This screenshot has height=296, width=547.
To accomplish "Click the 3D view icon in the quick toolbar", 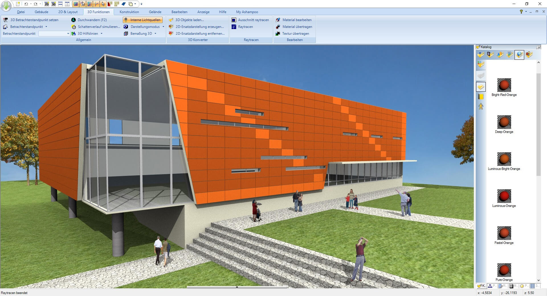I will click(x=53, y=4).
